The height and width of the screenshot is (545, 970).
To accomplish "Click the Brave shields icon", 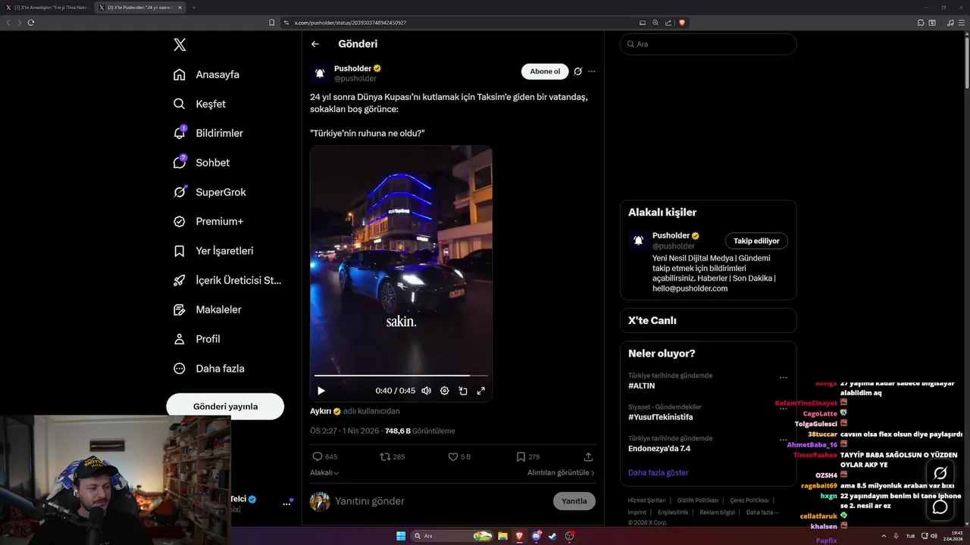I will click(x=682, y=23).
